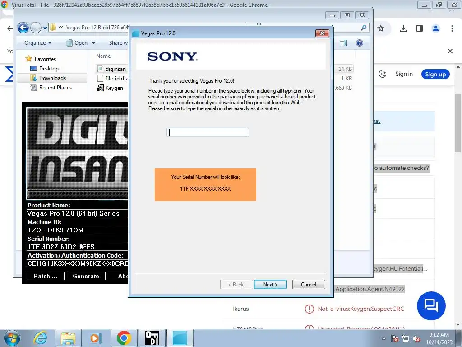Screen dimensions: 462x347
Task: Open Recent Places in Explorer sidebar
Action: click(55, 88)
